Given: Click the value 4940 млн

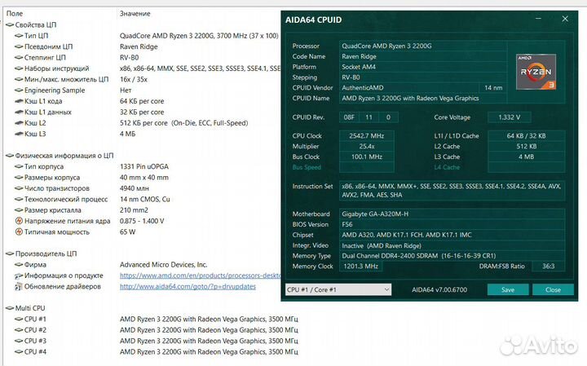Looking at the screenshot, I should coord(135,188).
